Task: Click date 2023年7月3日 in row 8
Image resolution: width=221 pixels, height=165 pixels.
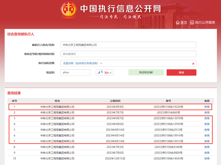Action: [x=115, y=147]
